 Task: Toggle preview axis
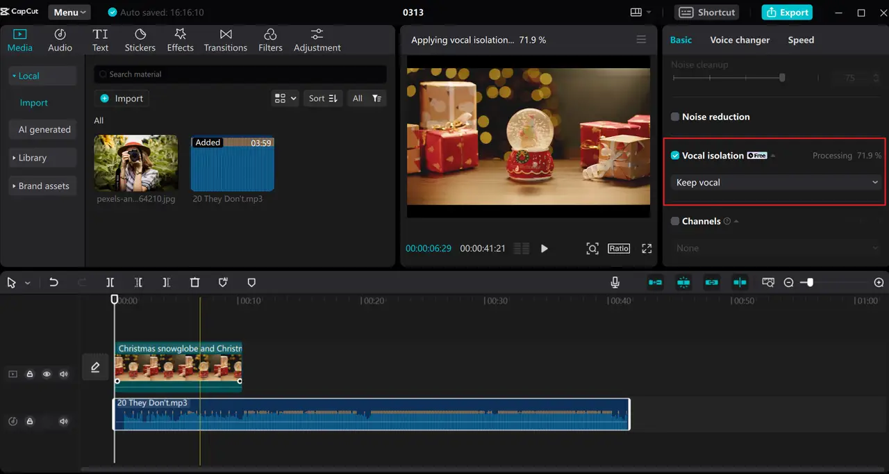pyautogui.click(x=740, y=282)
